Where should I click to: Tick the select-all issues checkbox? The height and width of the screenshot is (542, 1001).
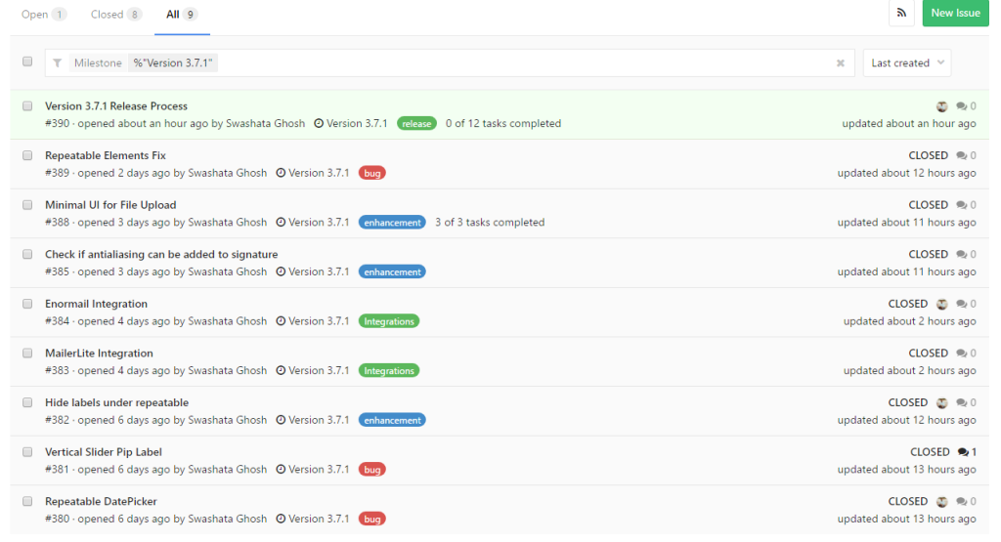coord(27,62)
